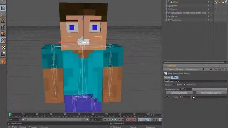Toggle the checkbox beside Зубы morph

[168, 97]
